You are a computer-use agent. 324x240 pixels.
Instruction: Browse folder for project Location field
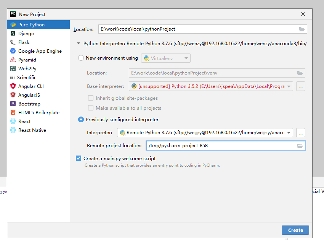302,29
